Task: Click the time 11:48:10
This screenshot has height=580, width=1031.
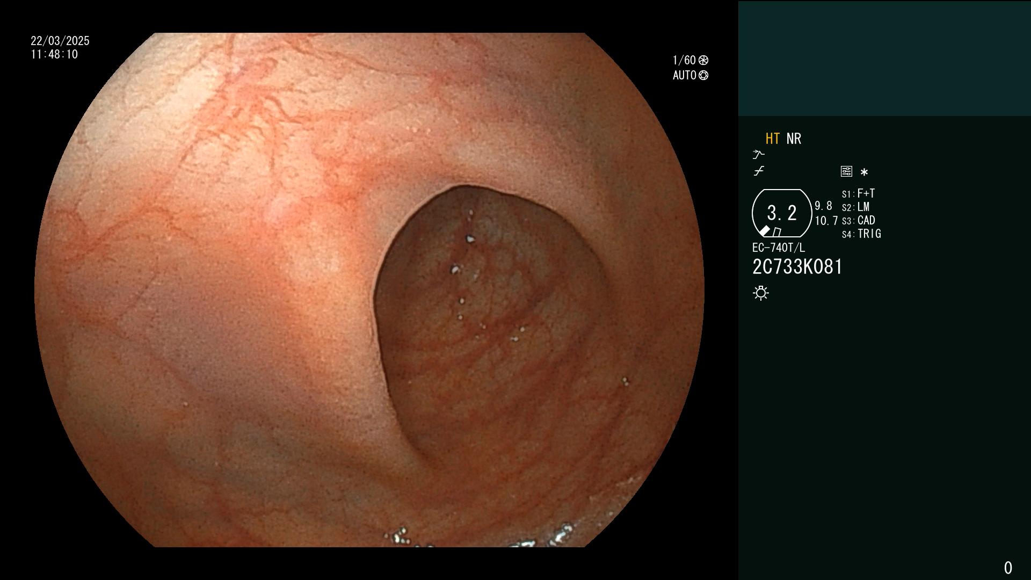Action: (54, 54)
